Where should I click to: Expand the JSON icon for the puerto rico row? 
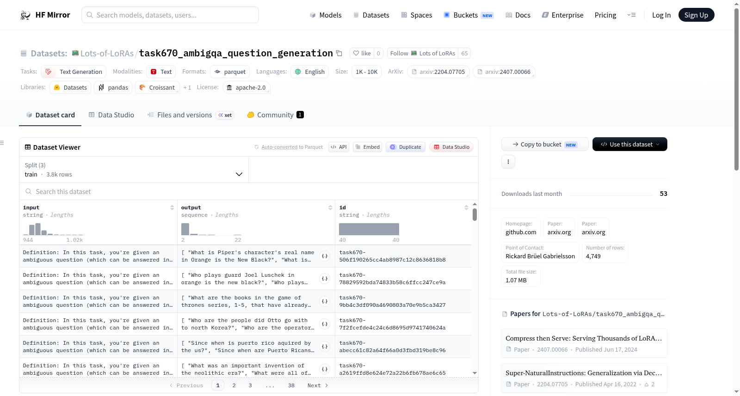pyautogui.click(x=325, y=347)
